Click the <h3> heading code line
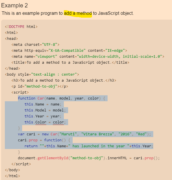Viewport: 172px width, 180px height. pos(64,80)
